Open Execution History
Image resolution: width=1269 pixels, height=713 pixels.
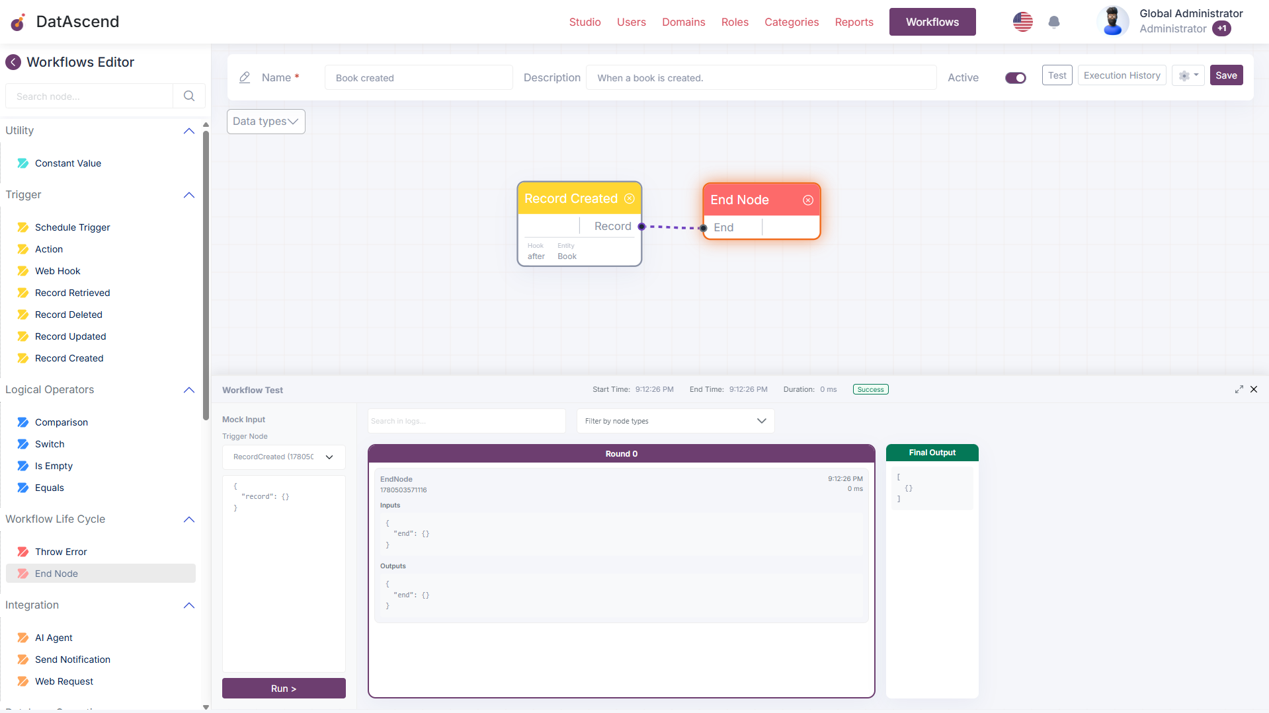tap(1122, 75)
